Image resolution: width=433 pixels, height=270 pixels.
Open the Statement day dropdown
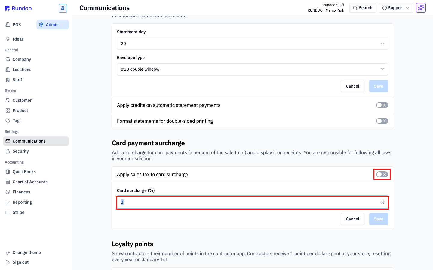point(253,43)
